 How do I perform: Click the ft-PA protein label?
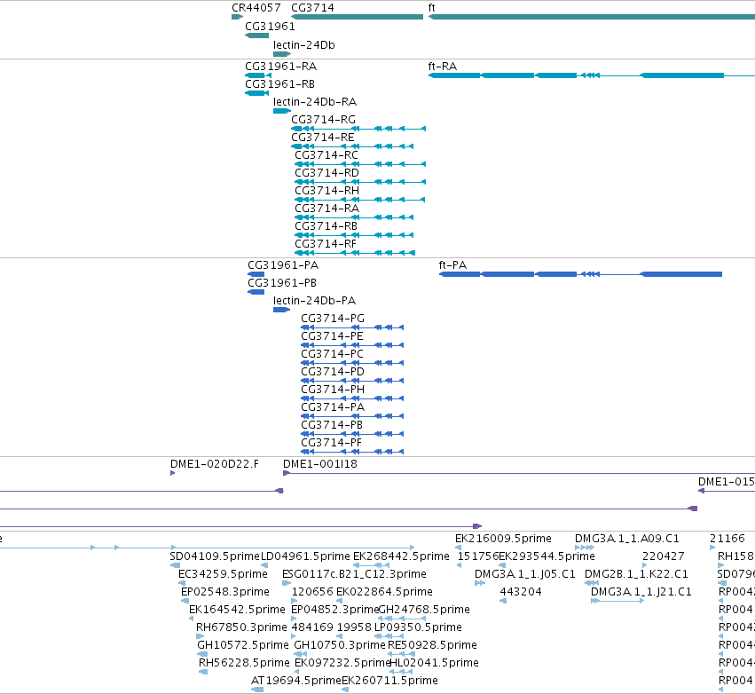click(x=452, y=265)
